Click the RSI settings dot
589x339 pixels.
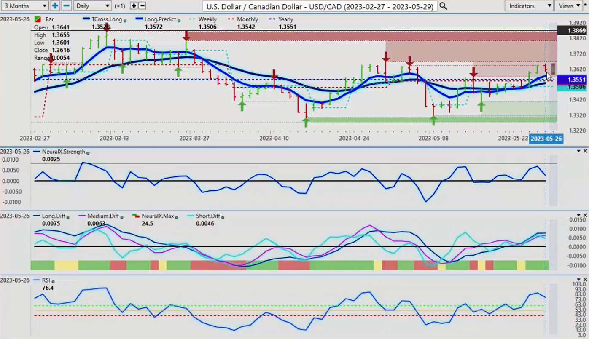point(53,281)
